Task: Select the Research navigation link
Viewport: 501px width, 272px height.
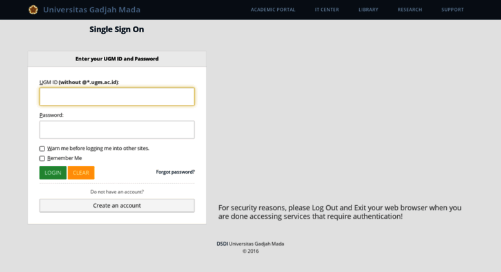Action: 409,10
